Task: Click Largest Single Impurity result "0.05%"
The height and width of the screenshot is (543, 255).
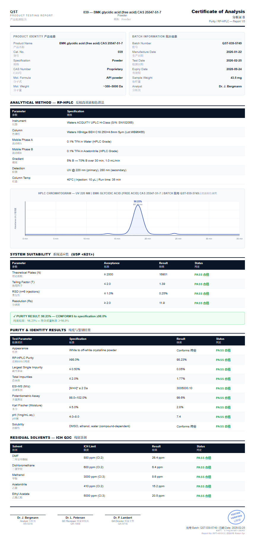Action: click(181, 369)
